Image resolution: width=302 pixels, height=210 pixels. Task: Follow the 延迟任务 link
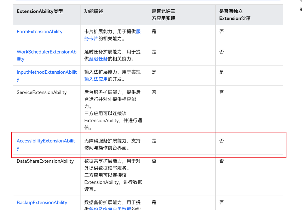pyautogui.click(x=98, y=59)
